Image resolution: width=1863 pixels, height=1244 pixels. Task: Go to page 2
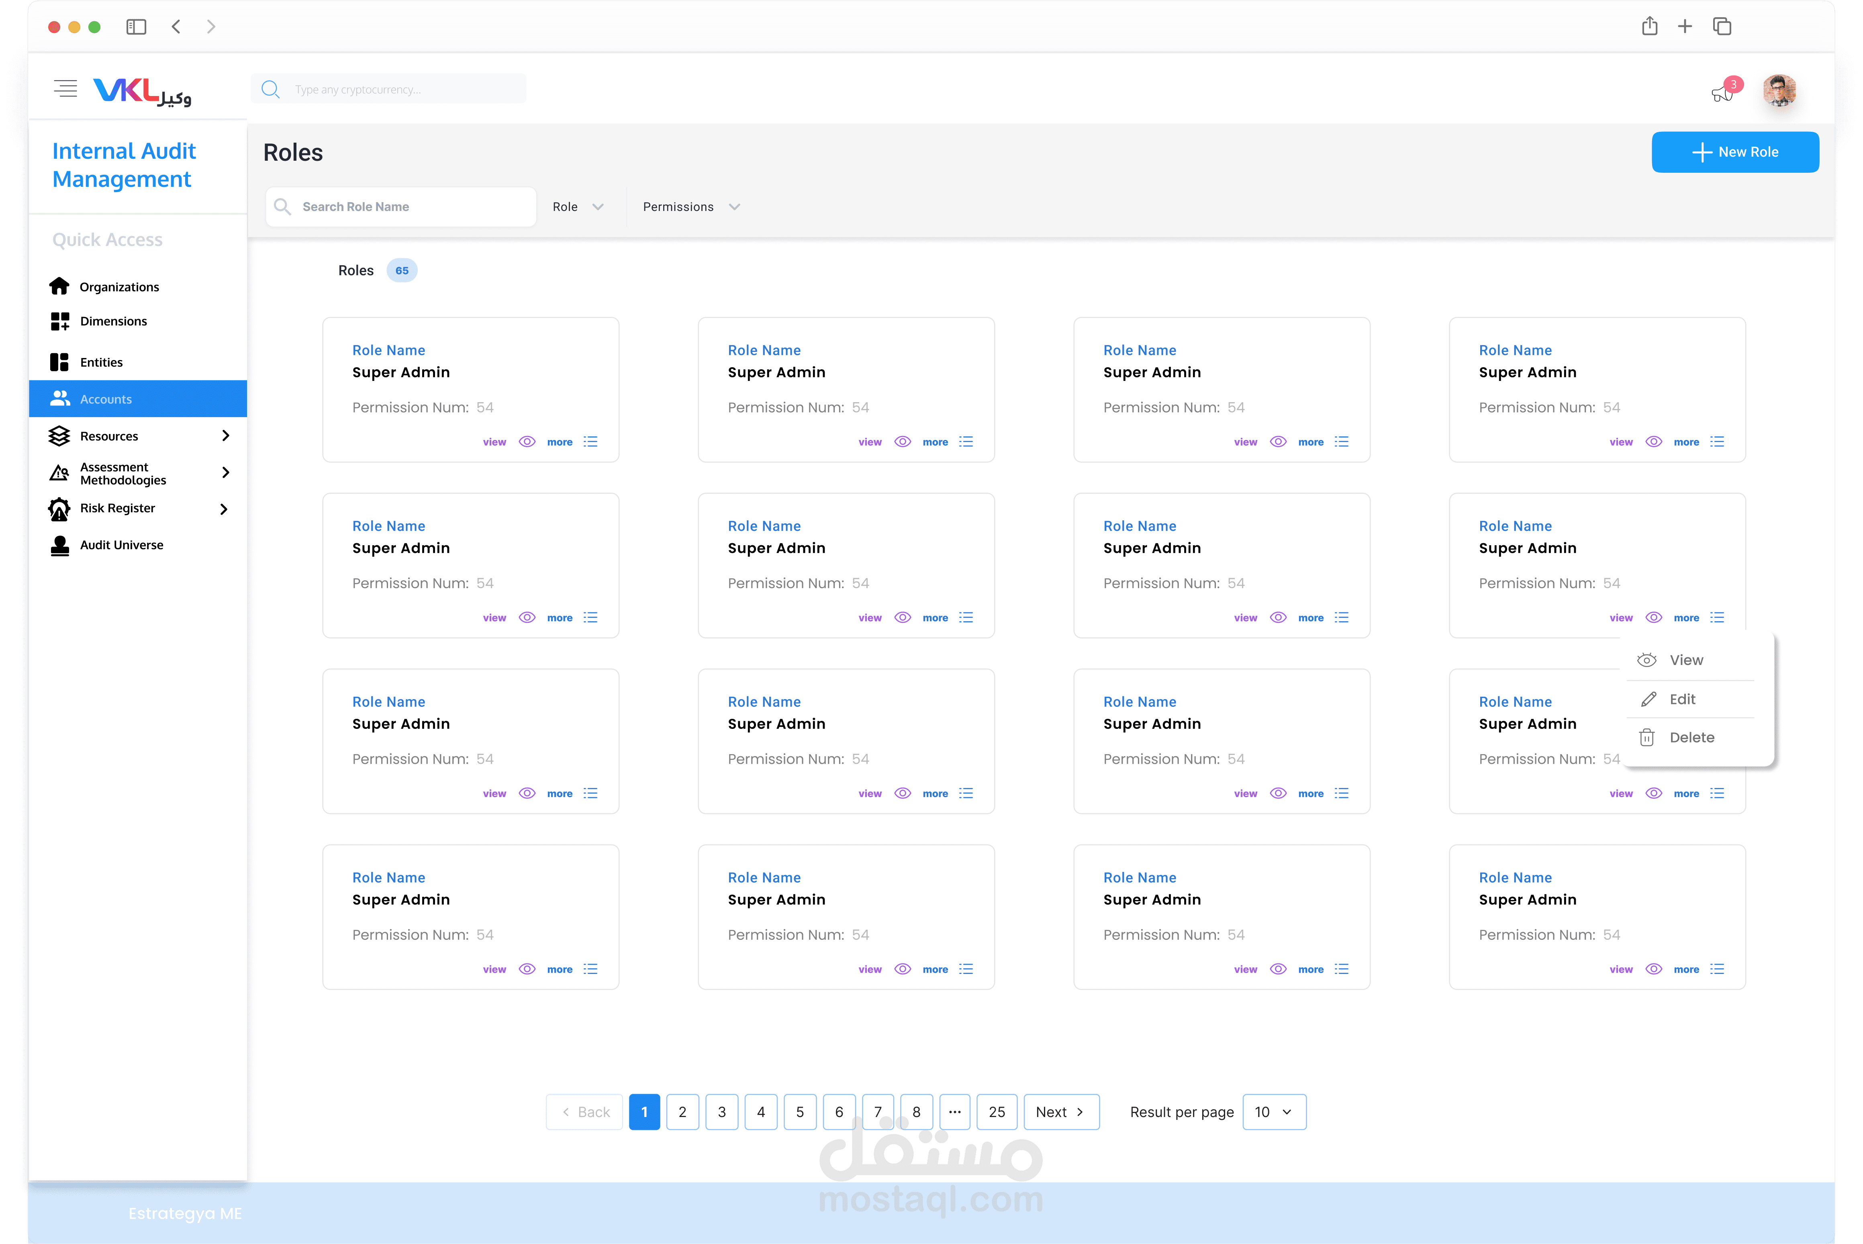pos(682,1111)
